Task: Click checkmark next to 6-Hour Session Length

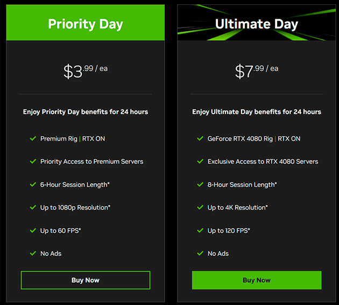Action: click(x=33, y=184)
